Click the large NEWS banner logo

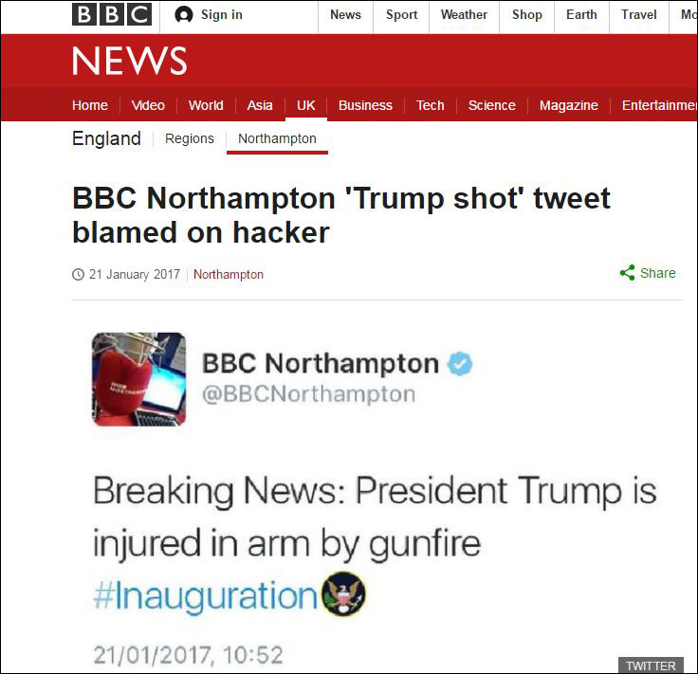click(130, 61)
